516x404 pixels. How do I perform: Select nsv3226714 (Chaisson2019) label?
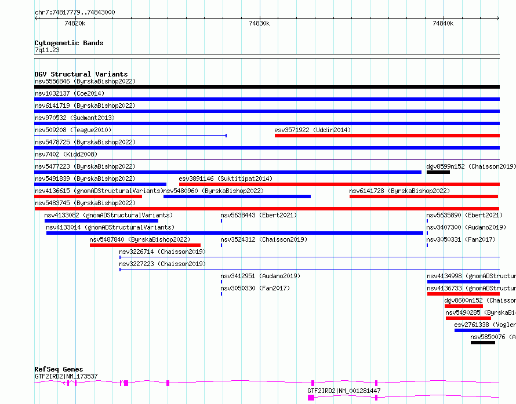(x=162, y=252)
